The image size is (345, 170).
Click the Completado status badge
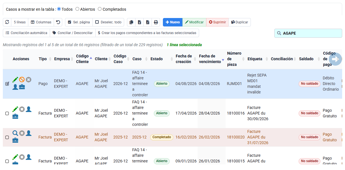[x=162, y=137]
